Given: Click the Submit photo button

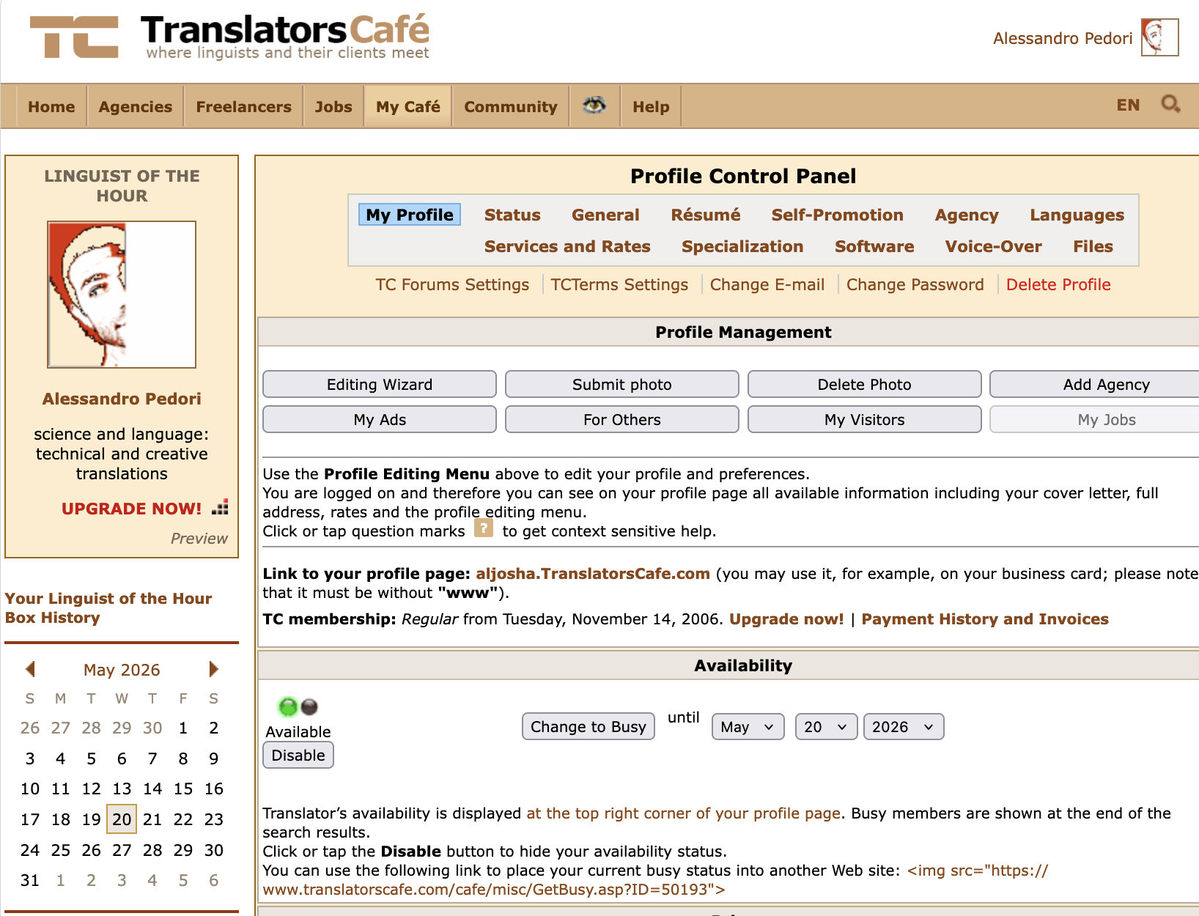Looking at the screenshot, I should click(622, 384).
